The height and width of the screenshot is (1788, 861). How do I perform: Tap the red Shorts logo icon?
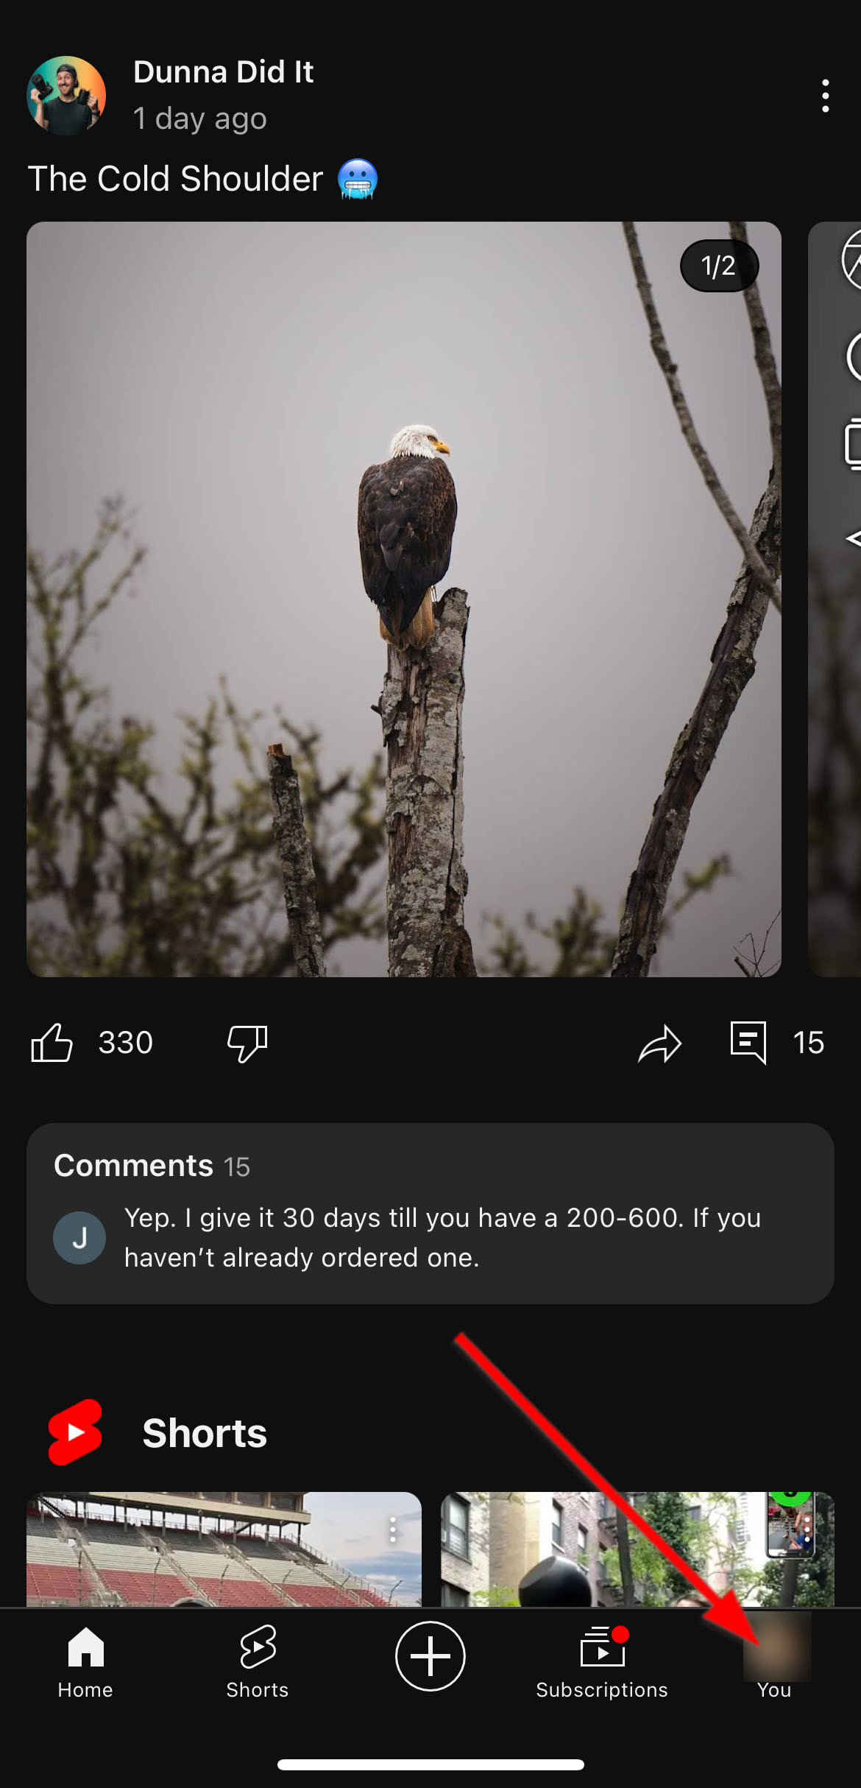(x=75, y=1432)
